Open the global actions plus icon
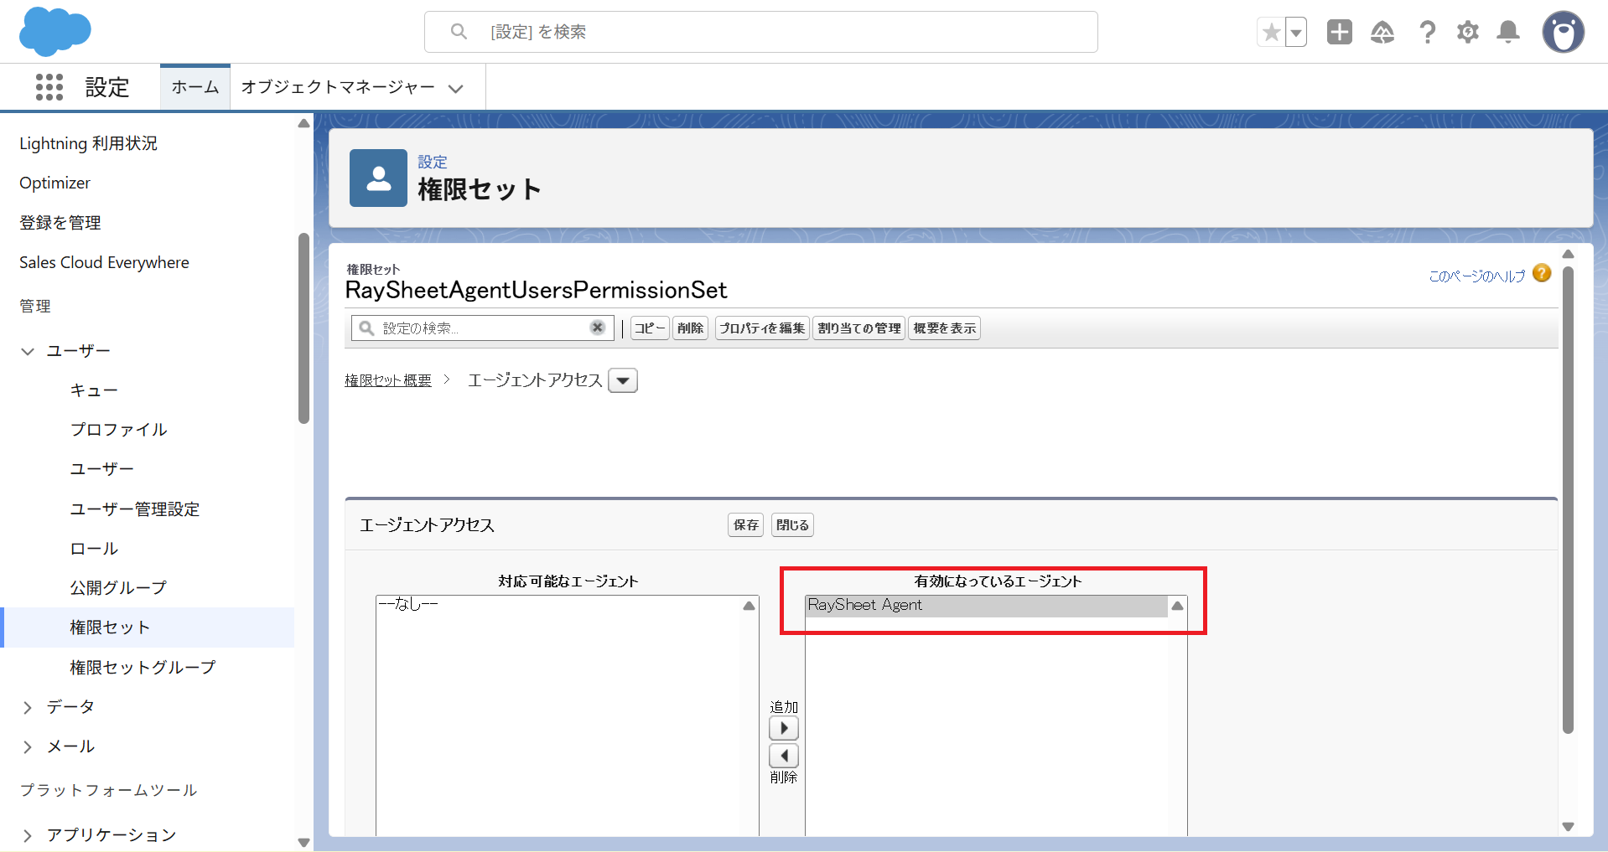1608x852 pixels. (x=1339, y=33)
